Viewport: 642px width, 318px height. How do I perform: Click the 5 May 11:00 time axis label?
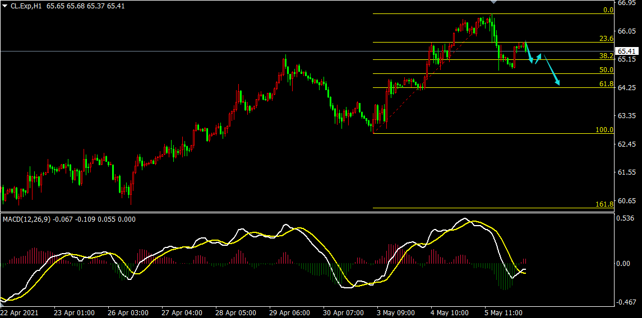click(503, 313)
